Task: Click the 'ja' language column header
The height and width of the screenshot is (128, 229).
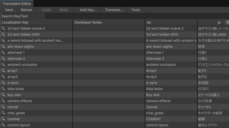Action: coord(219,22)
